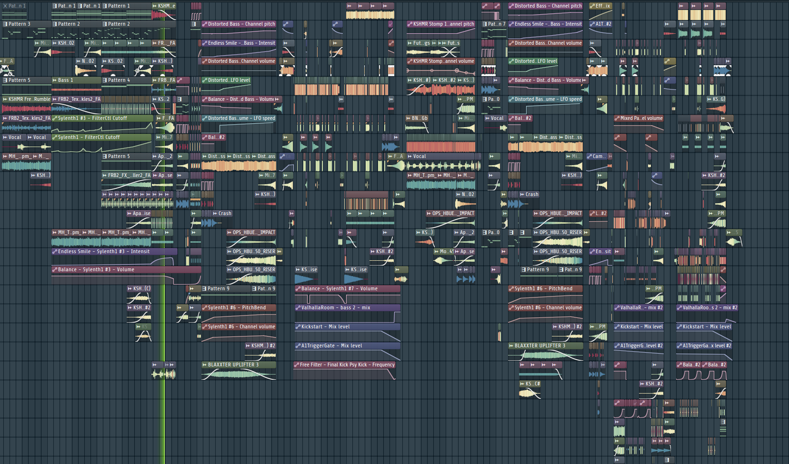Open the clip menu icon on the 'Pattern 1' clip
789x464 pixels.
104,6
